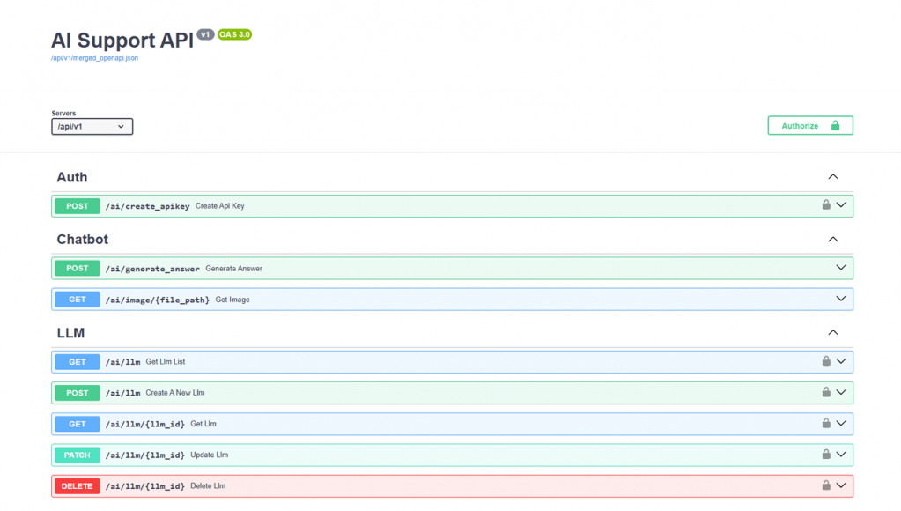
Task: Open the Servers dropdown showing /api/v1
Action: [x=92, y=127]
